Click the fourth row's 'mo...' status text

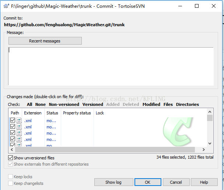point(51,139)
